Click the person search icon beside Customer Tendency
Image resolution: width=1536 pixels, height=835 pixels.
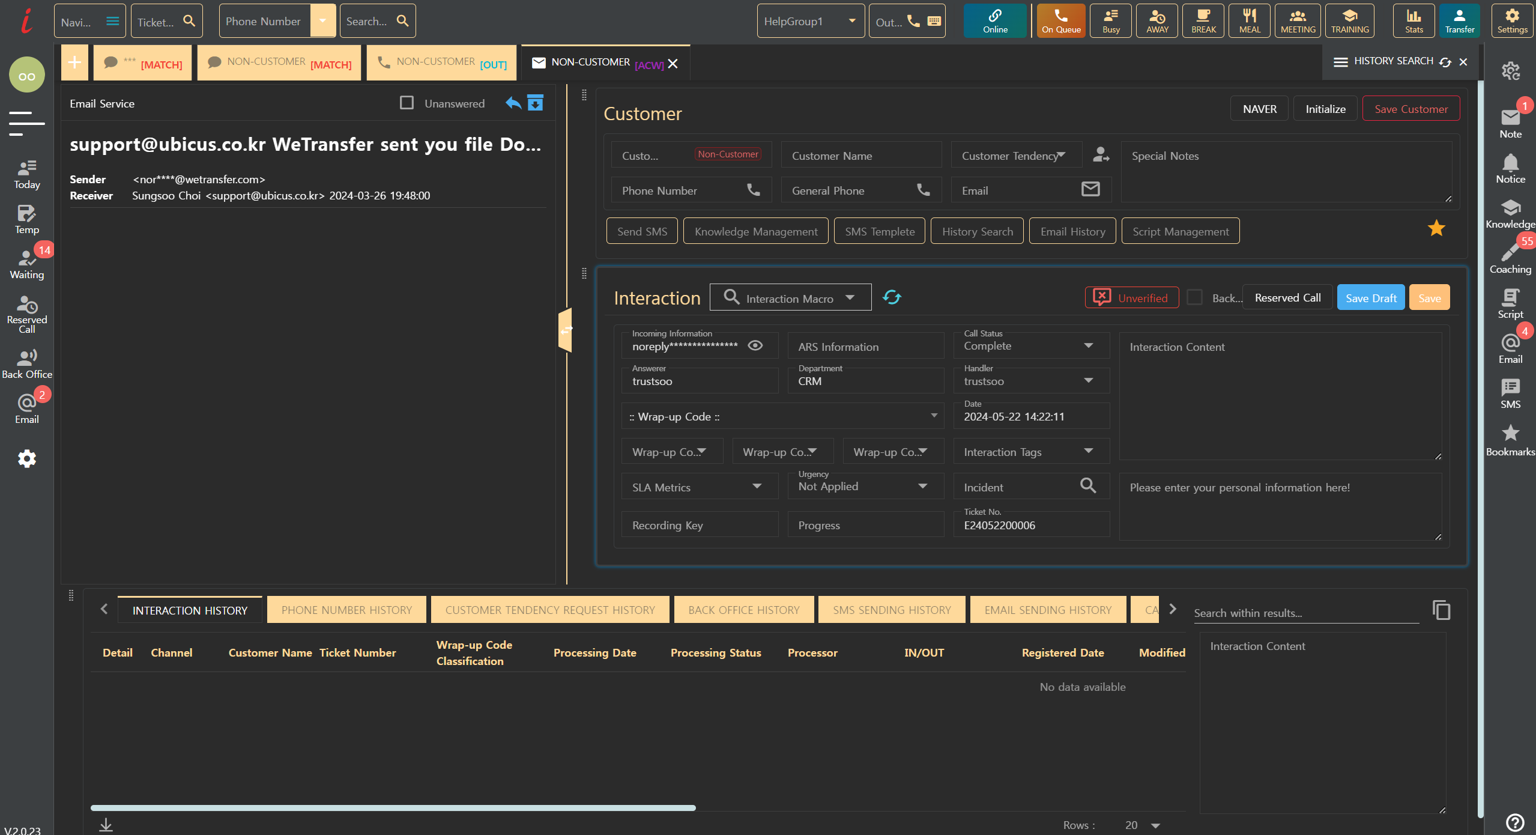pos(1101,155)
